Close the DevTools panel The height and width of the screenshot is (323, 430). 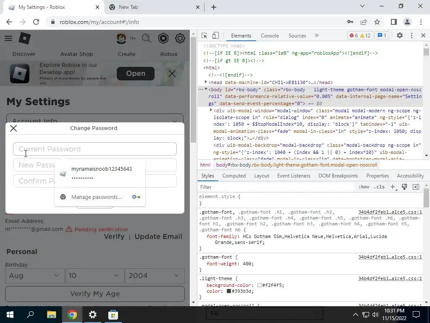423,35
